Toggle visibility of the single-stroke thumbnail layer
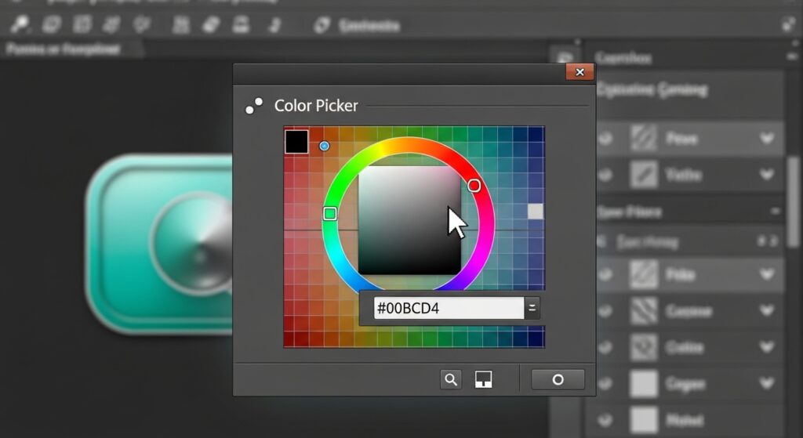Viewport: 803px width, 438px height. coord(605,175)
